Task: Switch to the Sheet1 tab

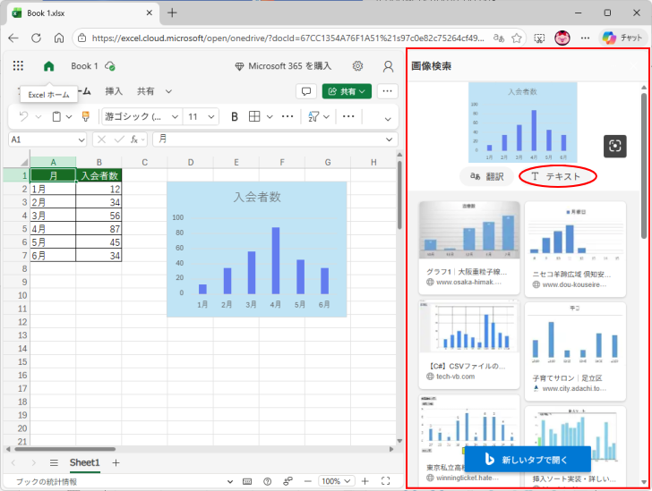Action: pyautogui.click(x=85, y=462)
